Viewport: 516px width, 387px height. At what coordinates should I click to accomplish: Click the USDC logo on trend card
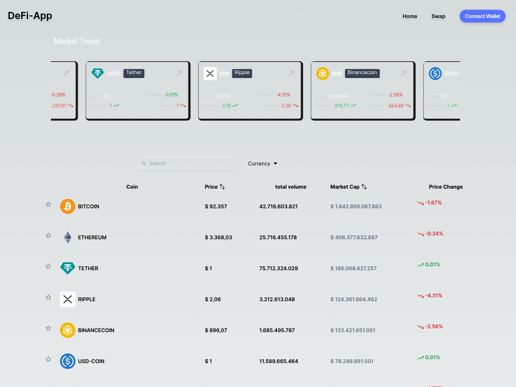coord(435,74)
